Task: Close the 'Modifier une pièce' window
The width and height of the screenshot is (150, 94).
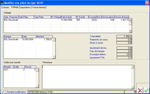Action: [x=147, y=3]
